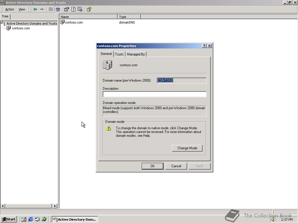Click Show Desktop quick launch icon
Image resolution: width=298 pixels, height=223 pixels.
[24, 220]
